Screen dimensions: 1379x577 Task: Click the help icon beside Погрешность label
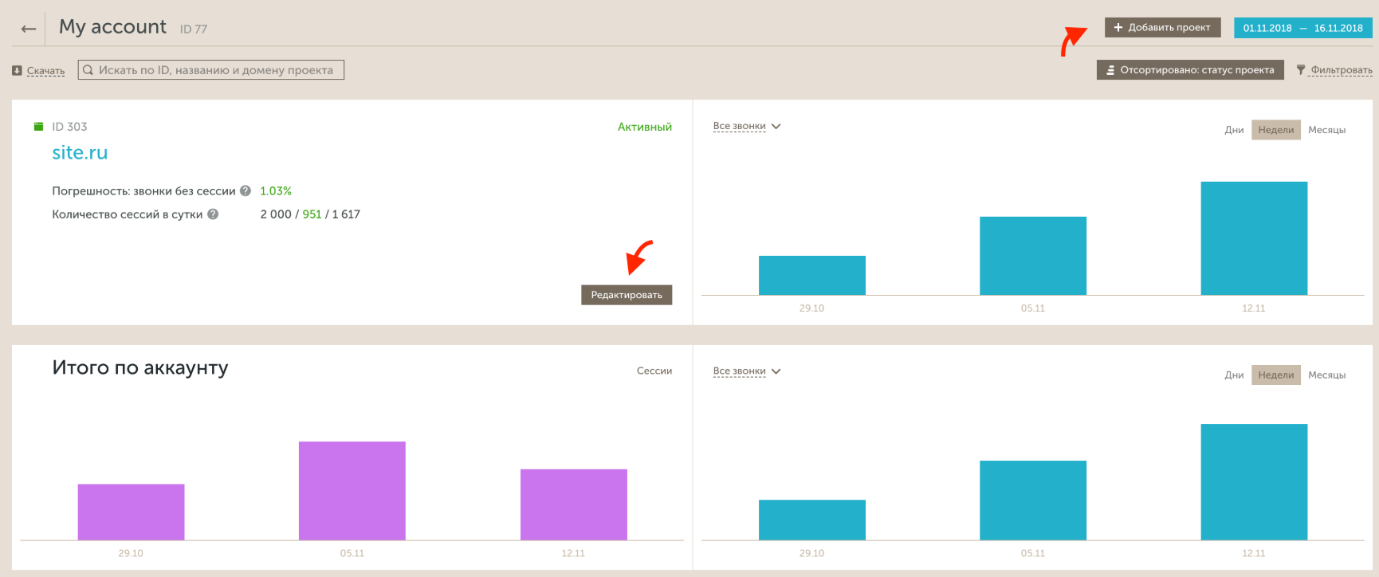tap(246, 191)
